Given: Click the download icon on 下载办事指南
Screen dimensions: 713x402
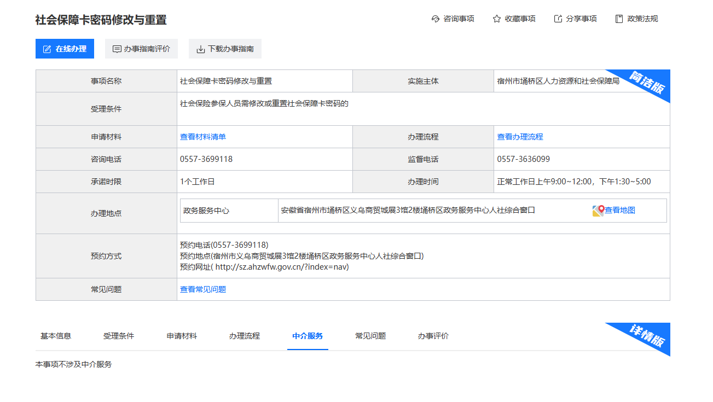Looking at the screenshot, I should (x=200, y=49).
